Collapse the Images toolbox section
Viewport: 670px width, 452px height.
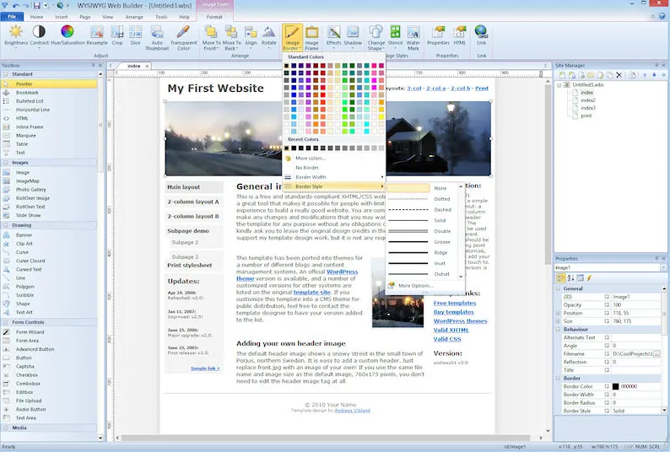(x=6, y=163)
